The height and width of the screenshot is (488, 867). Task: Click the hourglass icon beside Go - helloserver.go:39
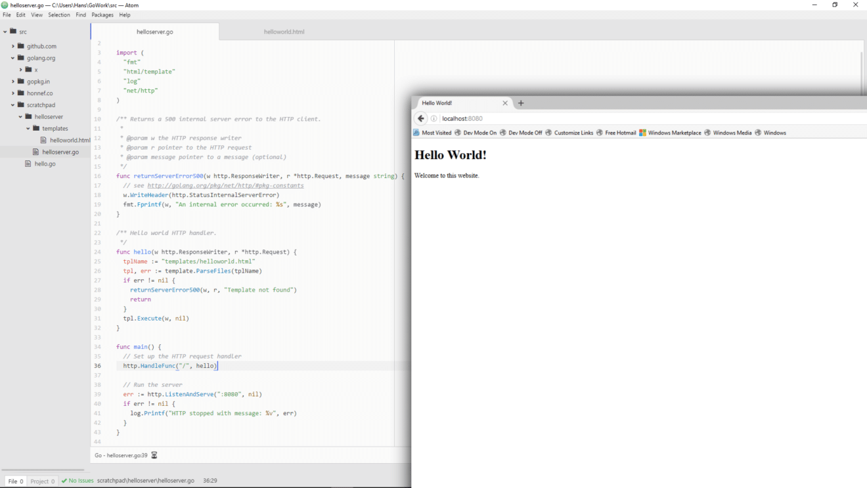tap(154, 455)
